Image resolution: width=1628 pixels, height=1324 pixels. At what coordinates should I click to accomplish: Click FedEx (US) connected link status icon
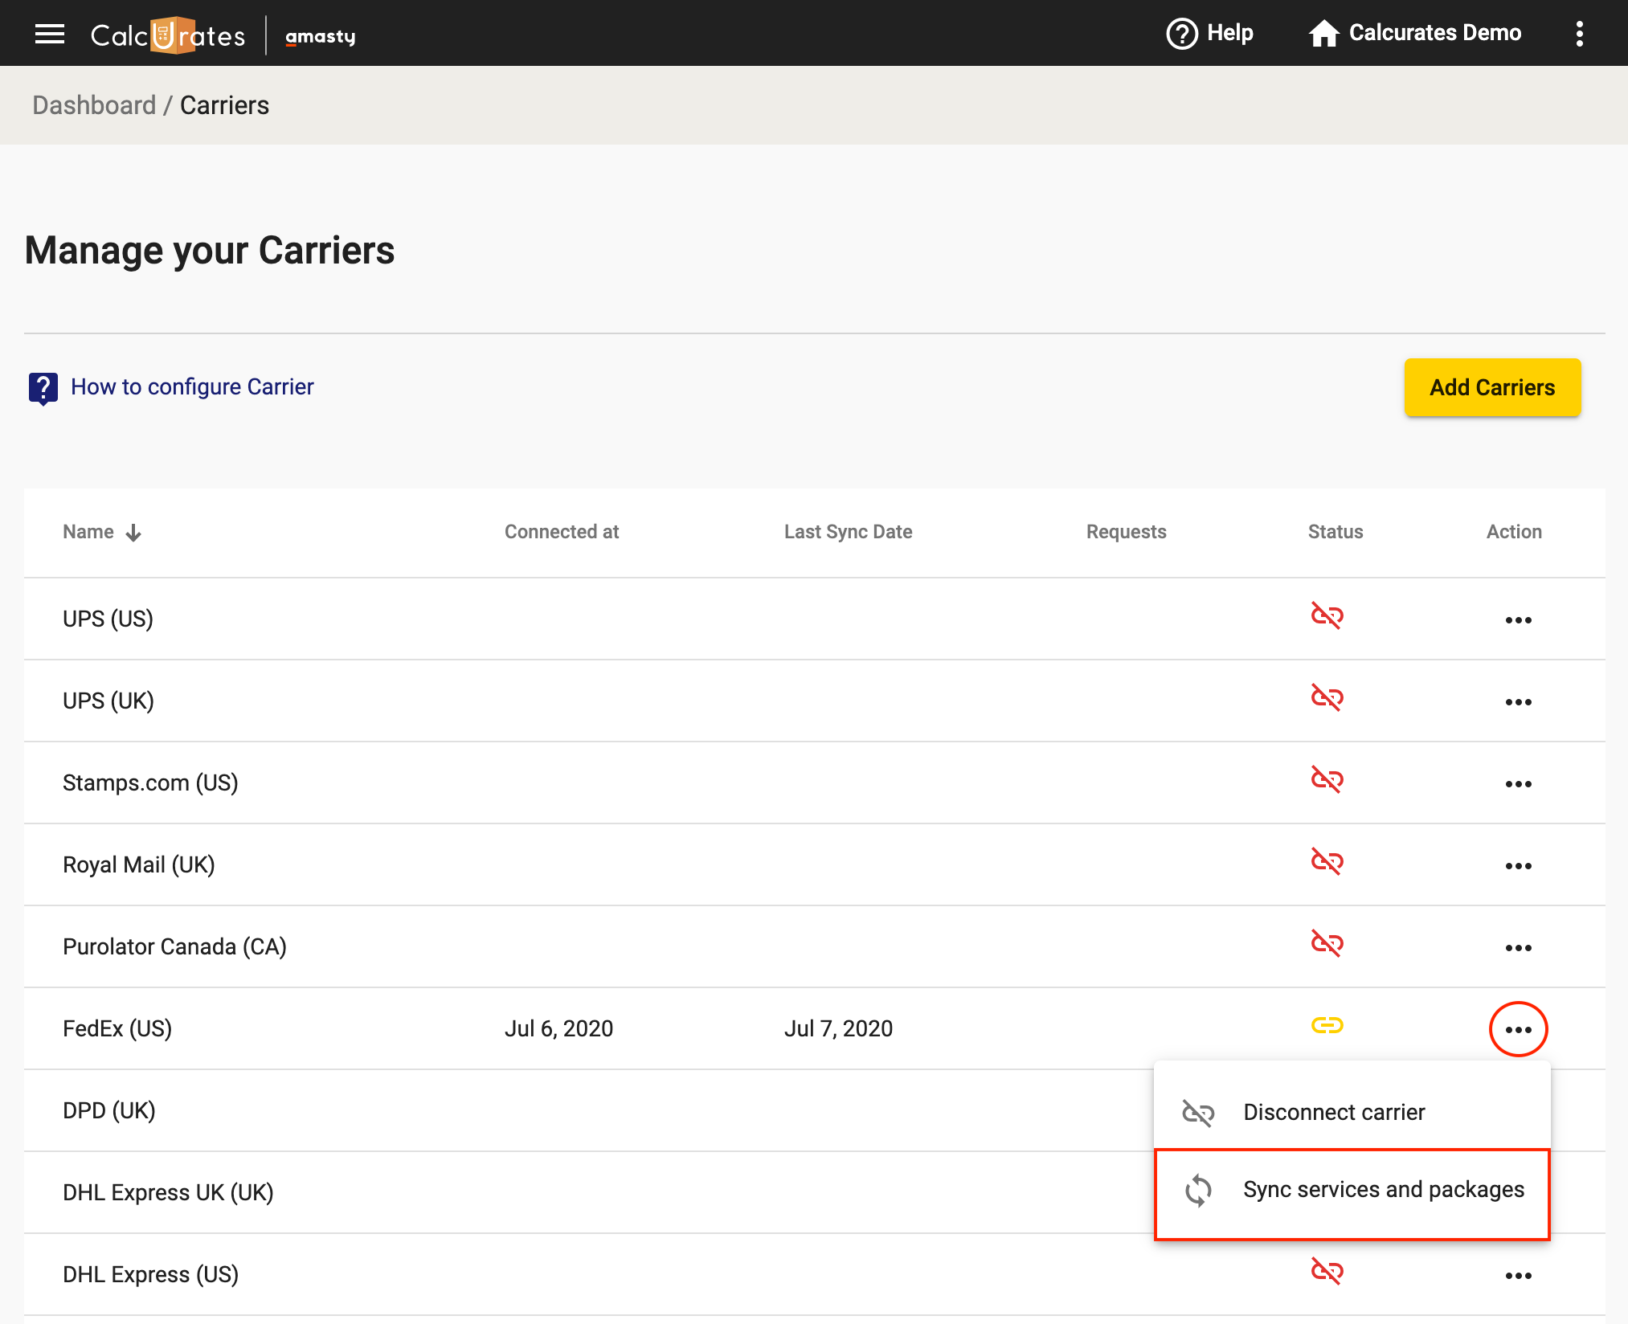[x=1327, y=1025]
